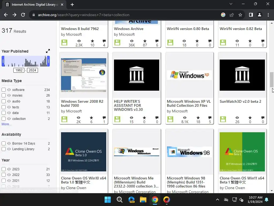The height and width of the screenshot is (206, 274).
Task: Open the browser side panel
Action: 251,15
